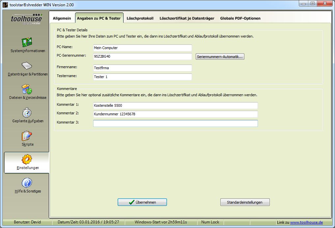The width and height of the screenshot is (335, 228).
Task: Click the Übernehmen button
Action: coord(142,202)
